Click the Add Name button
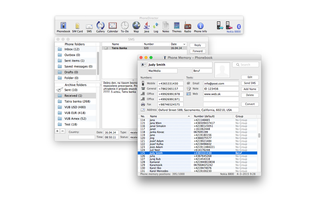 (250, 89)
